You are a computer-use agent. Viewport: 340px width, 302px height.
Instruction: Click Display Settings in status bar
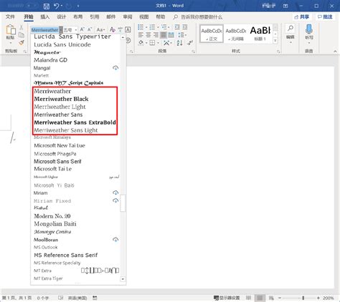coord(227,298)
